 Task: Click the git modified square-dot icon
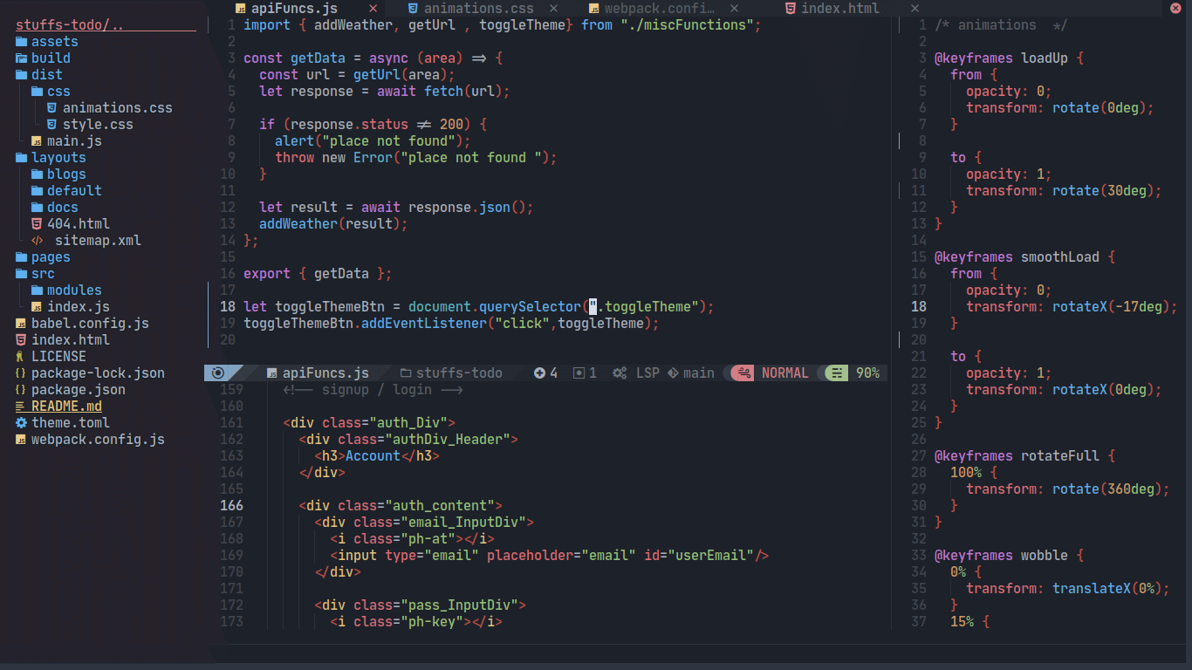click(x=578, y=373)
